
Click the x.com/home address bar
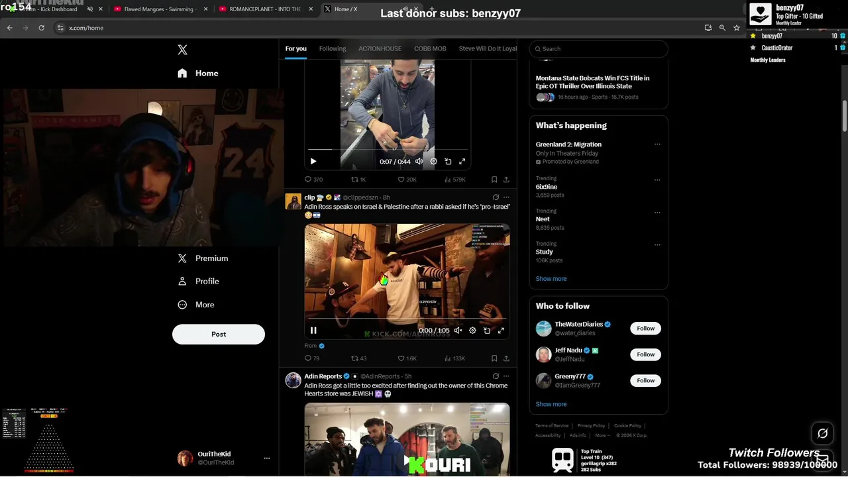coord(378,28)
